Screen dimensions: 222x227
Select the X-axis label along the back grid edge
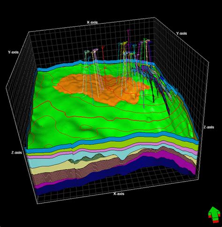(x=92, y=23)
